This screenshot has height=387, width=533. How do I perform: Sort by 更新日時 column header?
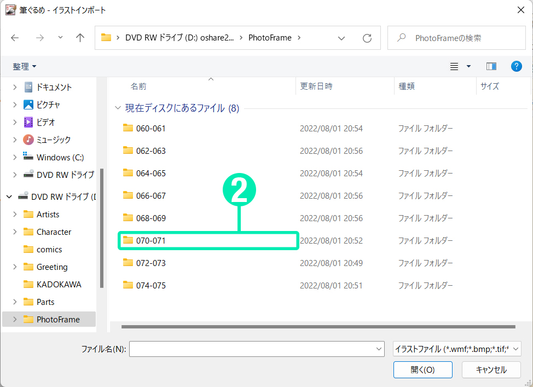click(x=316, y=86)
